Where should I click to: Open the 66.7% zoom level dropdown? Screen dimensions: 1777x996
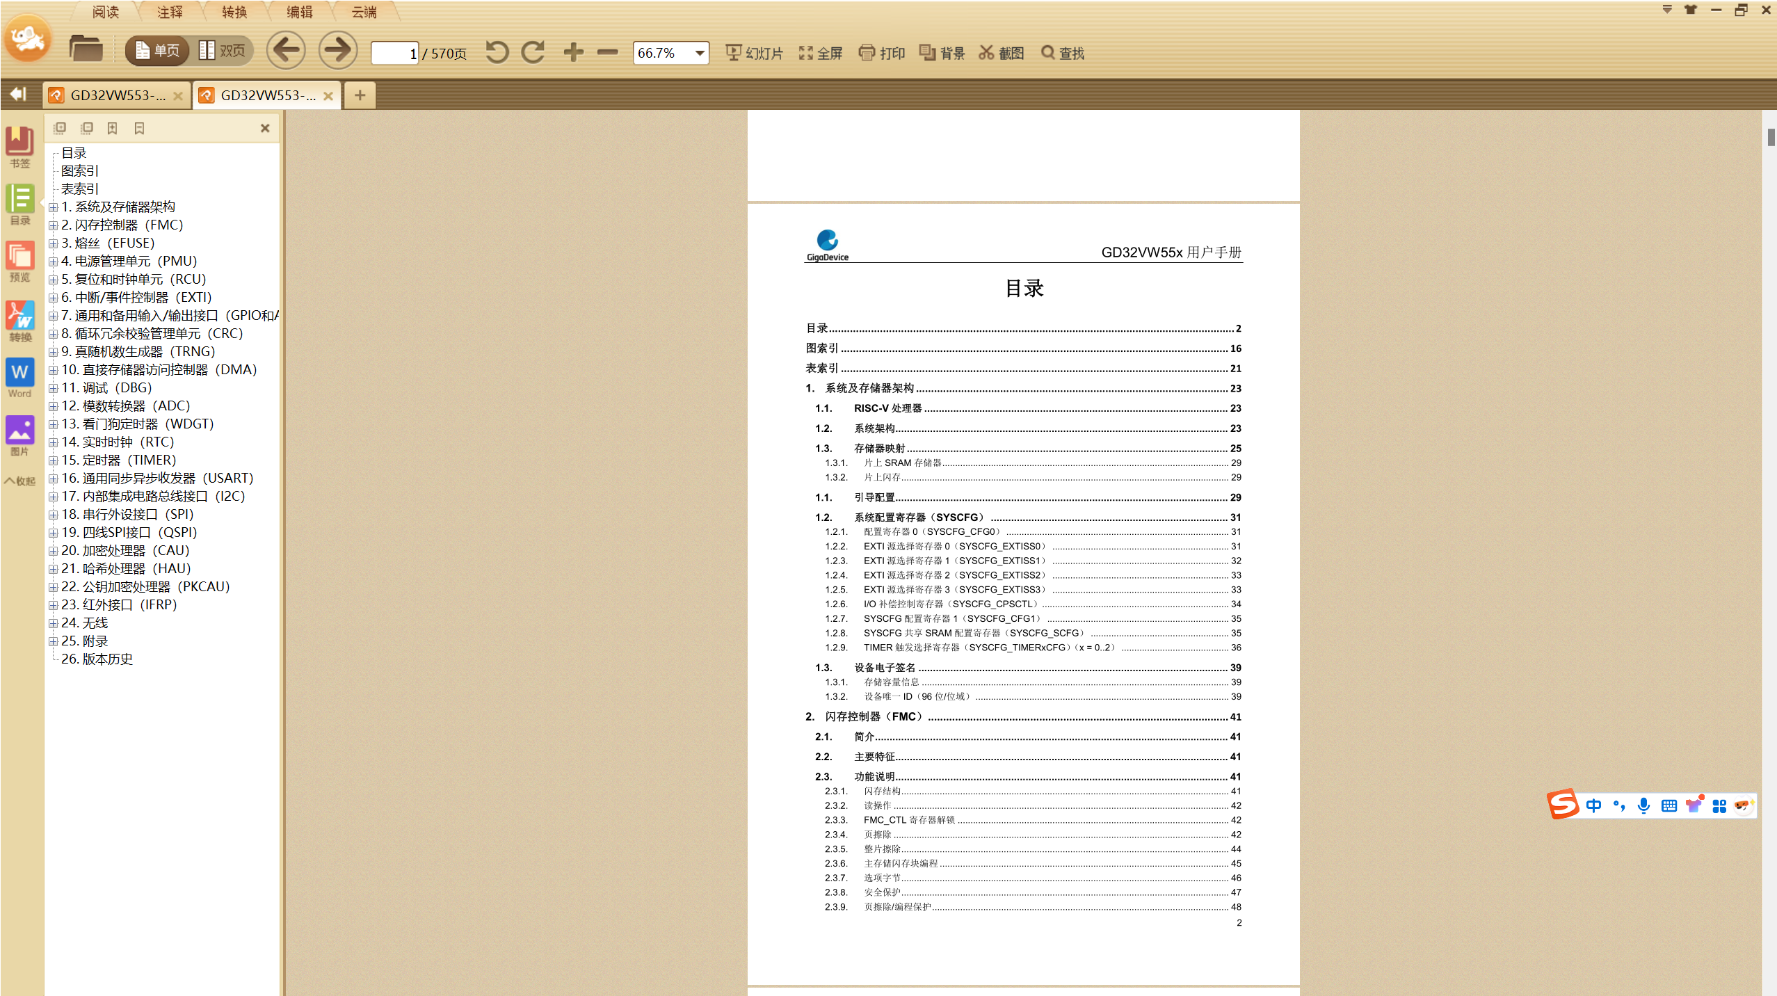699,53
